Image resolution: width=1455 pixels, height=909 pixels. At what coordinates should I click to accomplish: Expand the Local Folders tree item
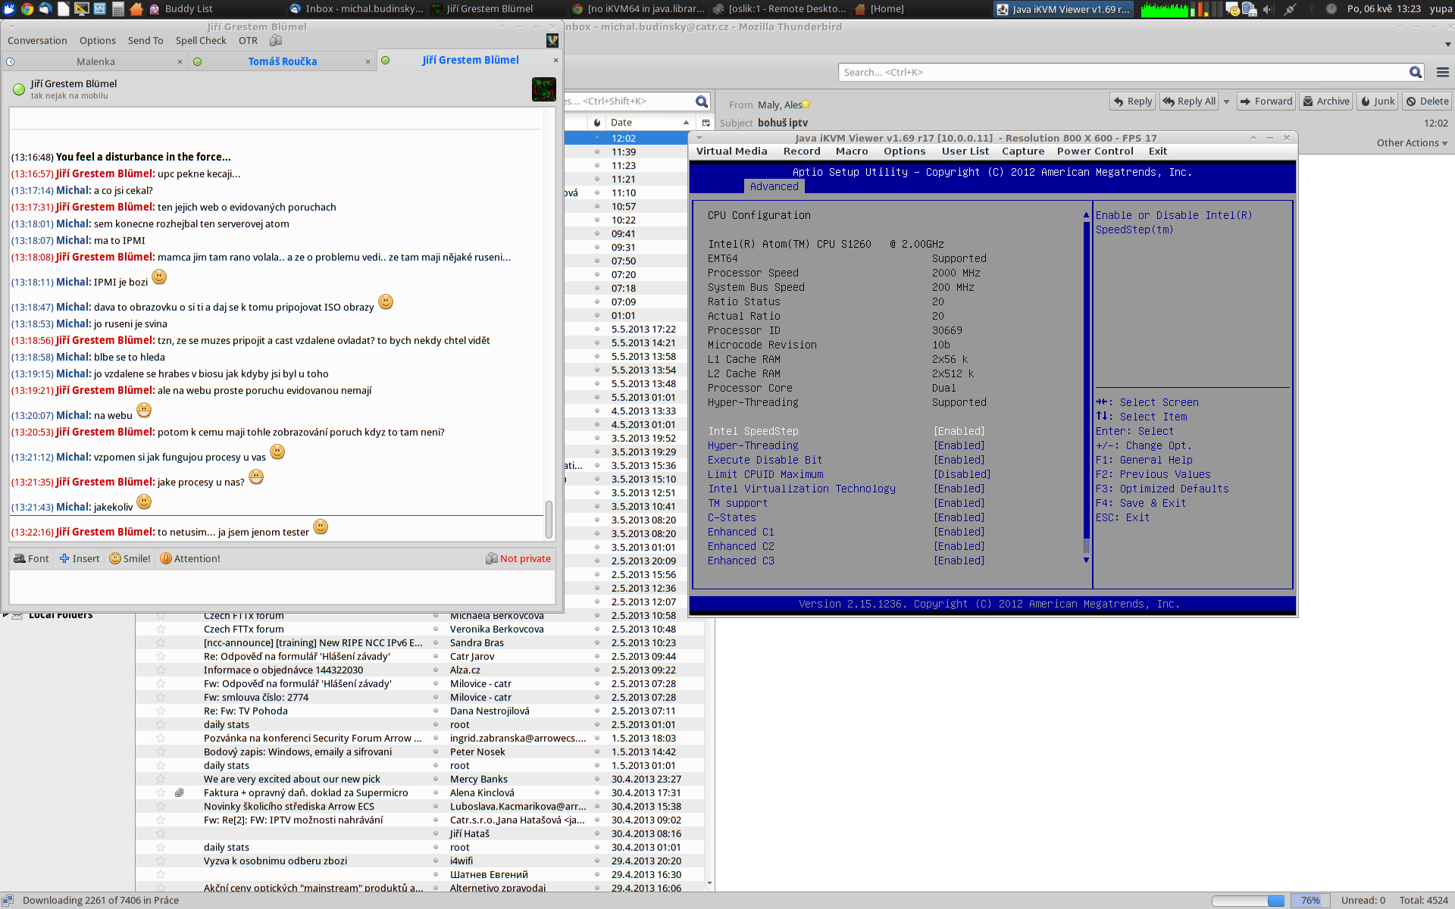pyautogui.click(x=6, y=614)
